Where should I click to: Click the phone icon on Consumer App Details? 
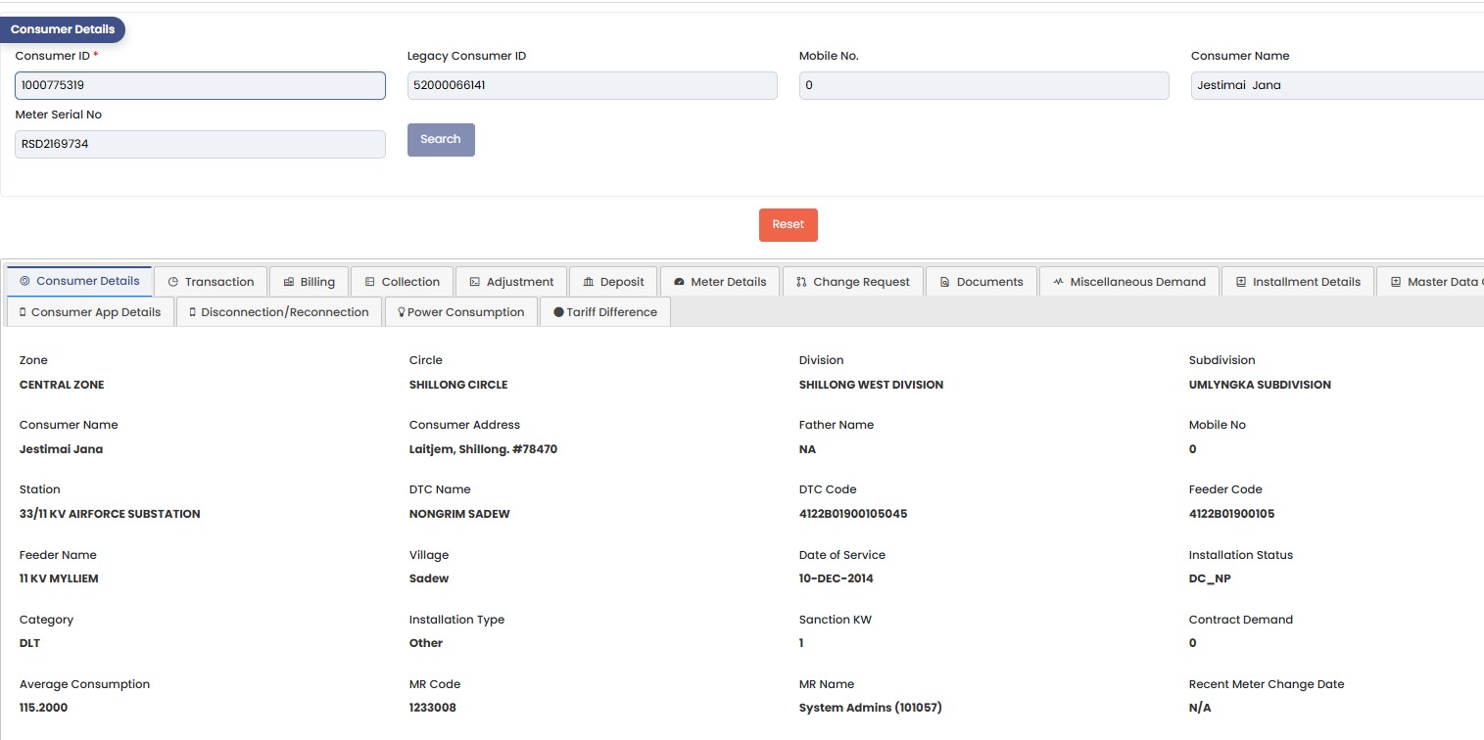[23, 312]
